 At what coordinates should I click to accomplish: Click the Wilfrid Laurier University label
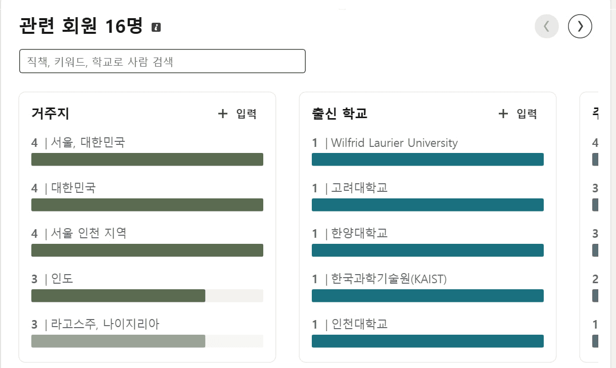[x=394, y=143]
